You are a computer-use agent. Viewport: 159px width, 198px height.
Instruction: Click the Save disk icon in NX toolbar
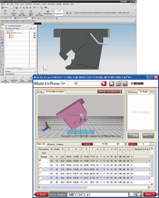[17, 8]
